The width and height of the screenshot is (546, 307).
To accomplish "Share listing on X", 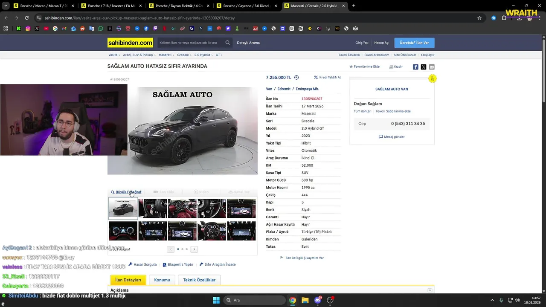I will point(424,67).
